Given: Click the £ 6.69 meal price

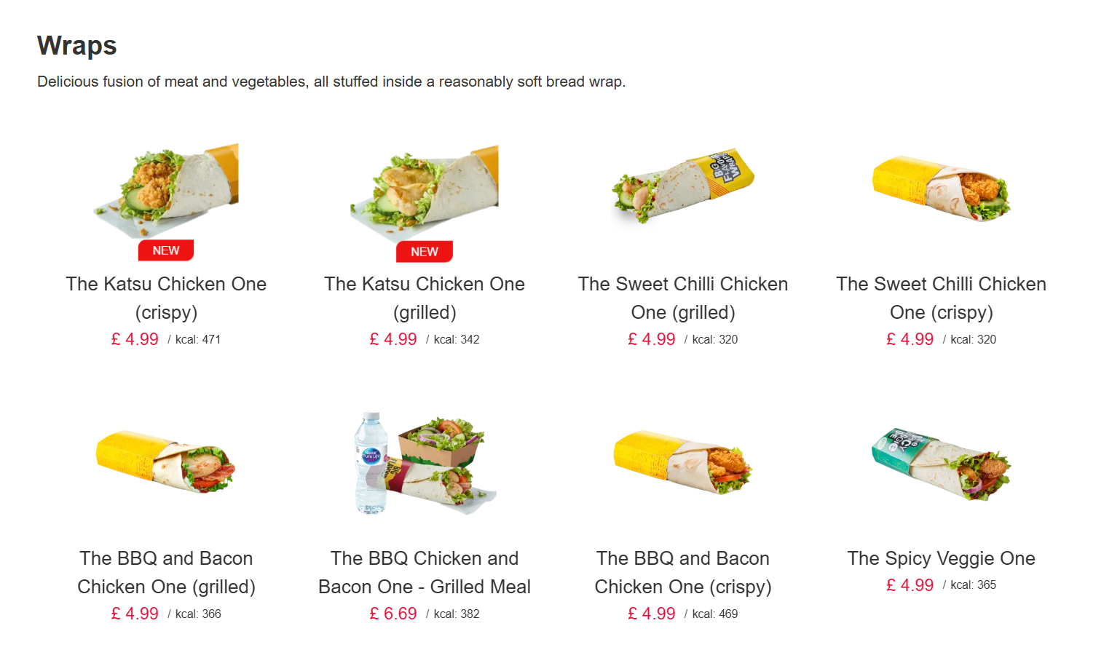Looking at the screenshot, I should click(x=393, y=614).
